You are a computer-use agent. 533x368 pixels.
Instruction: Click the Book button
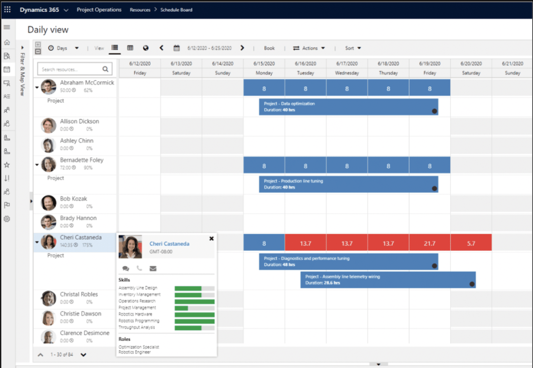click(x=269, y=48)
